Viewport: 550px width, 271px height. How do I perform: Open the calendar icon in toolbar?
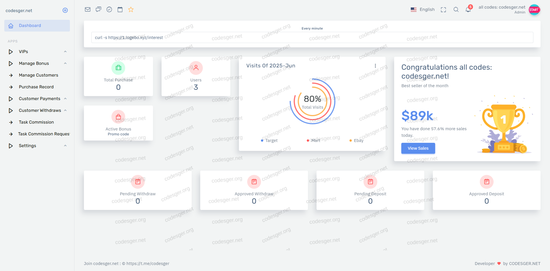(x=120, y=9)
